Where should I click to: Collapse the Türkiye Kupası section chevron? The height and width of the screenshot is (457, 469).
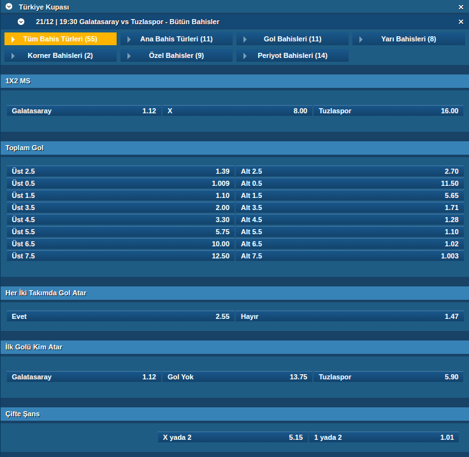coord(9,6)
